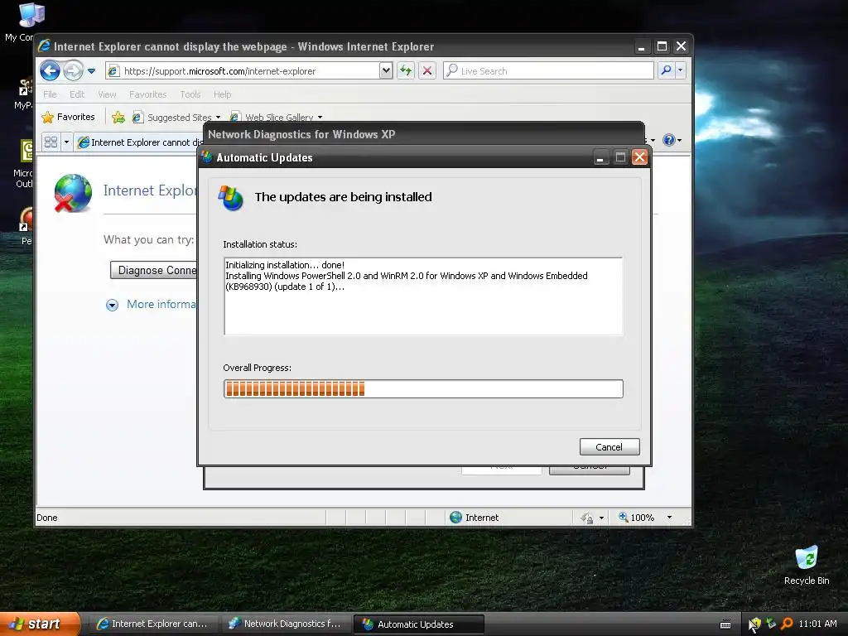Open the Favorites menu in menu bar

(x=147, y=94)
